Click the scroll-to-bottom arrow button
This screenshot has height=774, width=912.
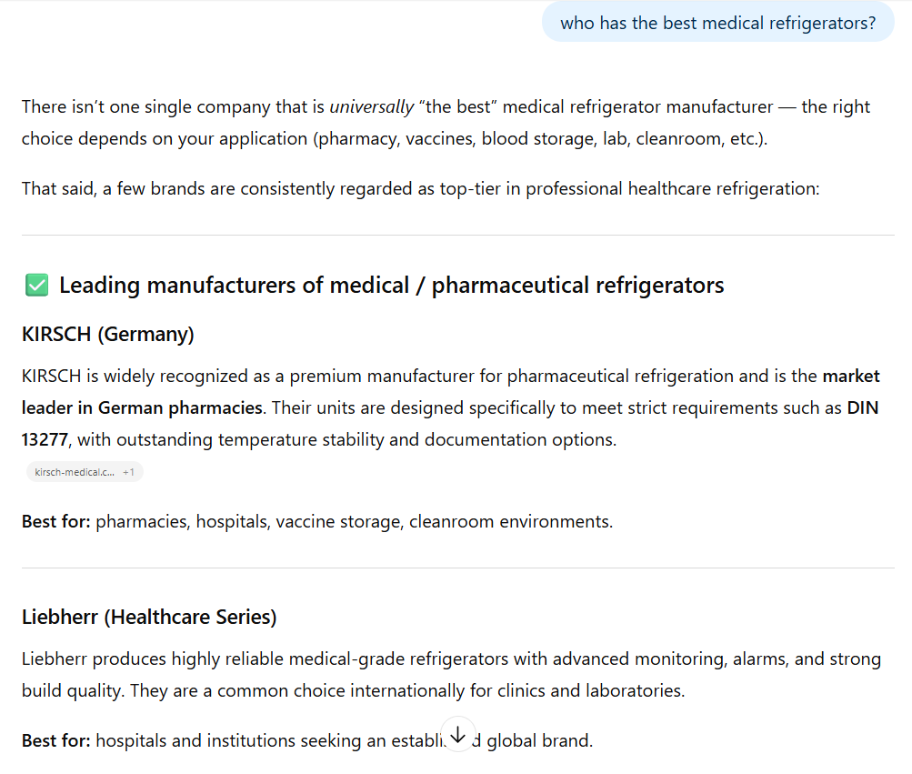click(x=457, y=733)
